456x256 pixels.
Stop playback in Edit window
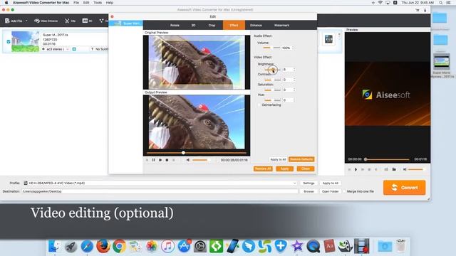click(167, 160)
